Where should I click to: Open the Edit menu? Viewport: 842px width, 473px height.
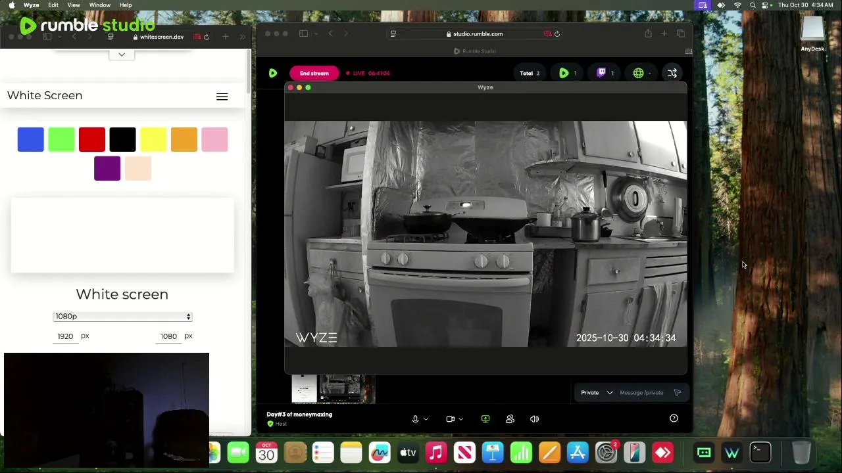tap(53, 5)
